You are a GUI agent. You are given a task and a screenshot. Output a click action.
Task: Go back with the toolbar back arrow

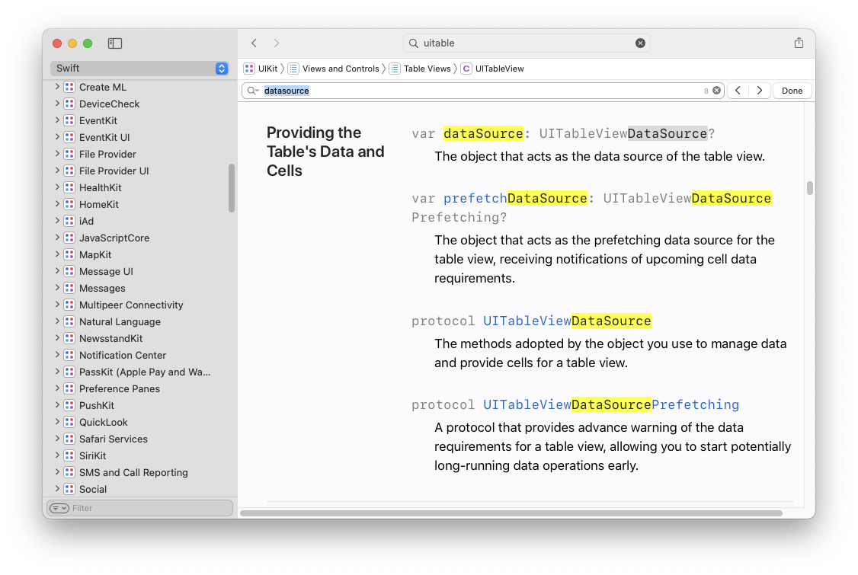pos(254,43)
